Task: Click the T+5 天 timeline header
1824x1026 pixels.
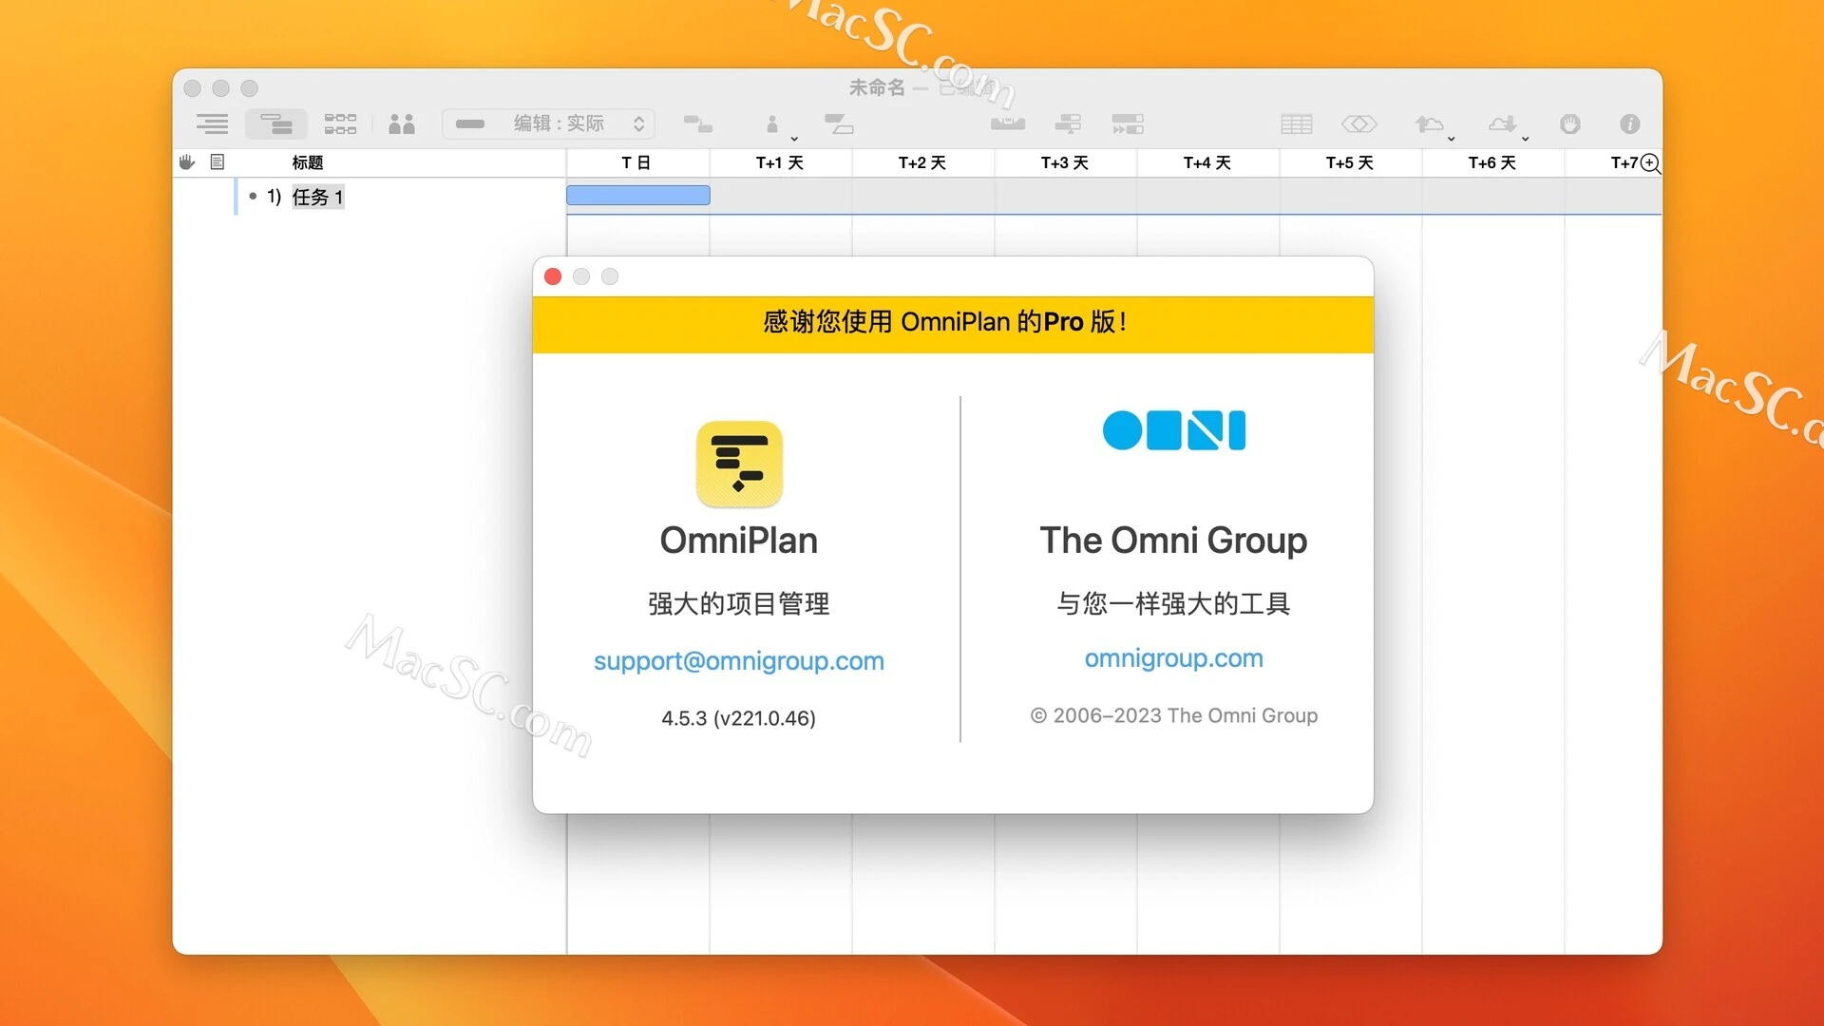Action: coord(1350,162)
